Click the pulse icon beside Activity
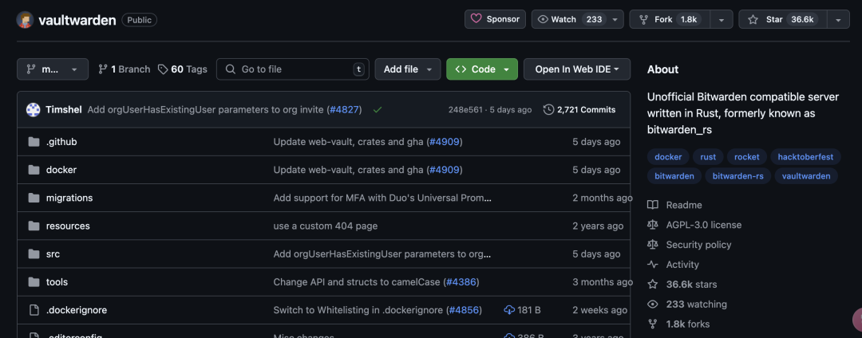This screenshot has width=862, height=338. click(x=653, y=265)
